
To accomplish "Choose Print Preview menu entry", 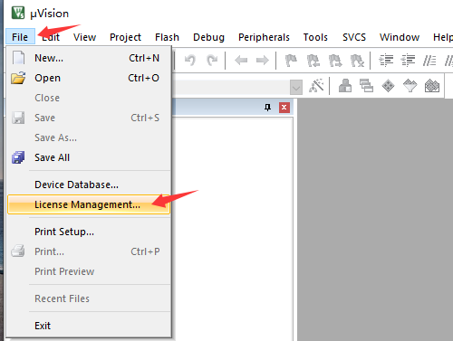I will [x=89, y=271].
